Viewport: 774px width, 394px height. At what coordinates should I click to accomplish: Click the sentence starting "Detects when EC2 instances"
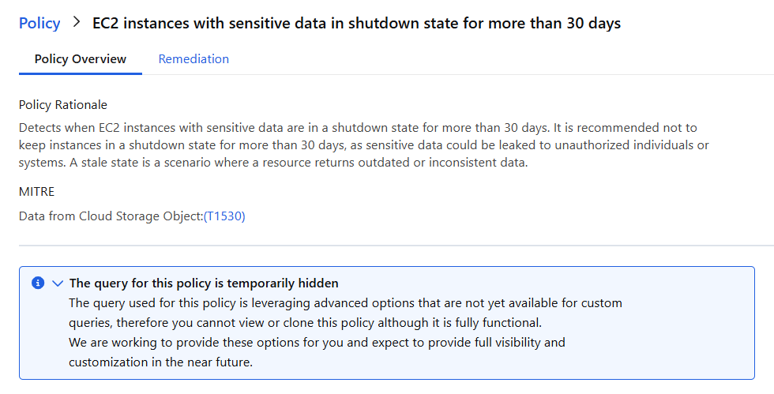[x=237, y=127]
